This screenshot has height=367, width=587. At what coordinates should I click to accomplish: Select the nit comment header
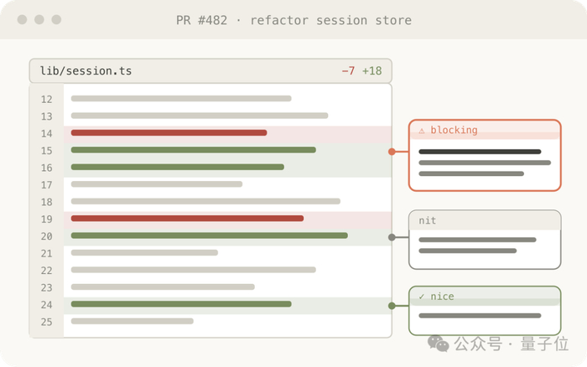pyautogui.click(x=485, y=220)
